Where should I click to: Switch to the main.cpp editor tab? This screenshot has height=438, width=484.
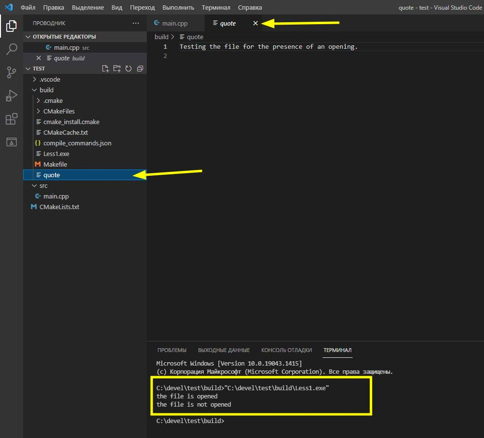[174, 23]
